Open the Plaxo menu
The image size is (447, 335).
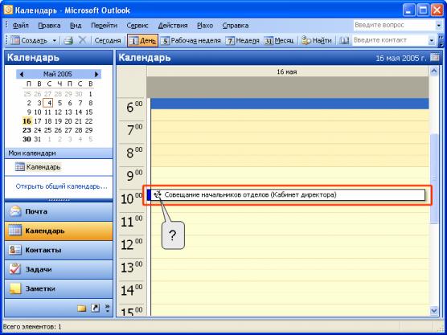click(x=205, y=26)
